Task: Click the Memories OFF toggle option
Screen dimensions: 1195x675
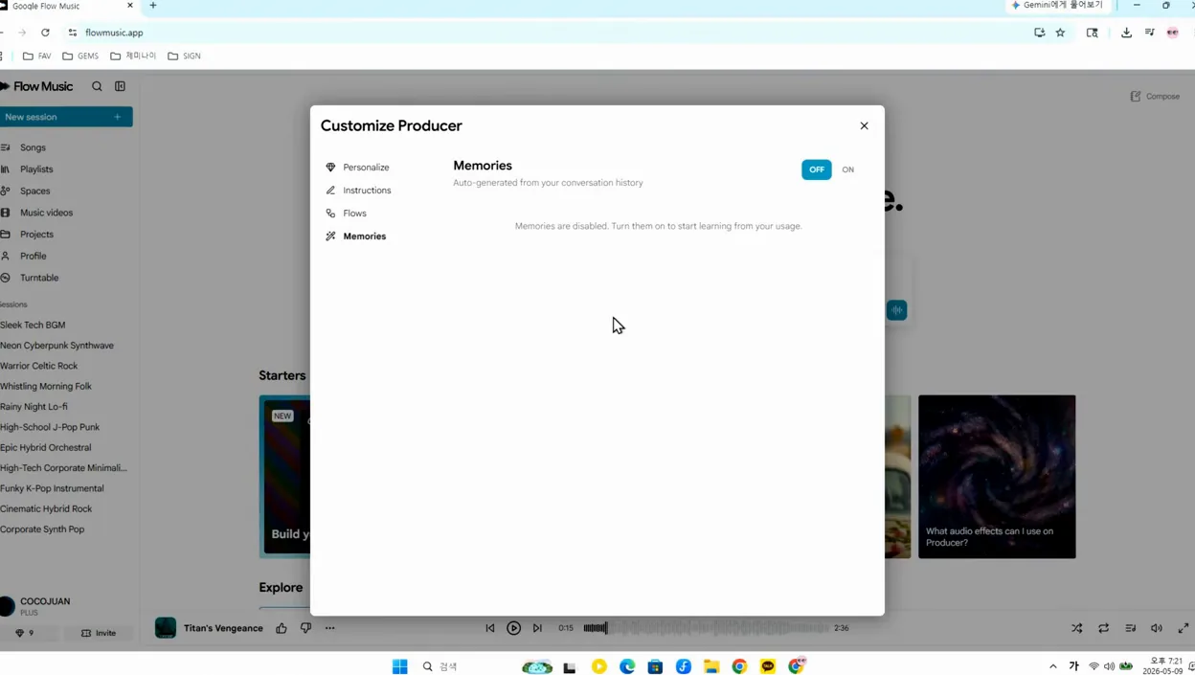Action: (817, 169)
